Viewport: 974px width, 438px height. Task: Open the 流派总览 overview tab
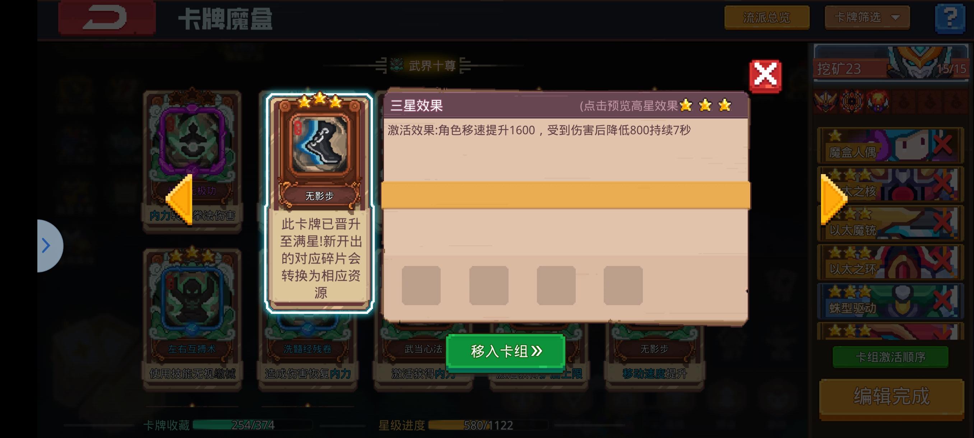point(767,17)
